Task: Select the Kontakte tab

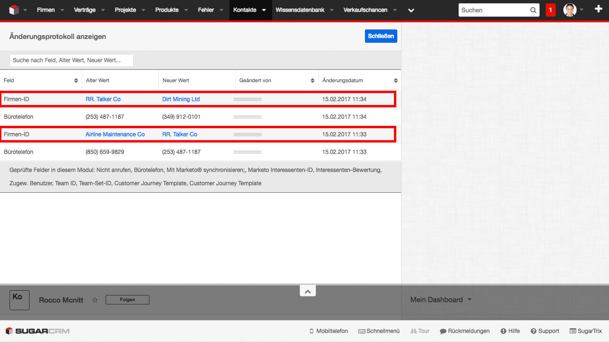Action: 245,10
